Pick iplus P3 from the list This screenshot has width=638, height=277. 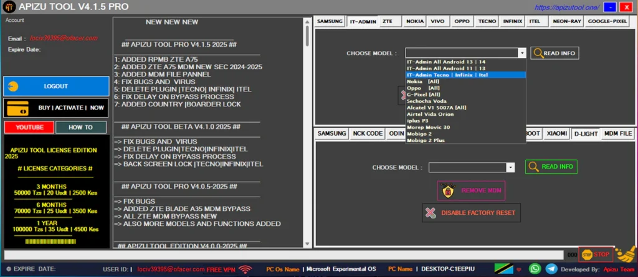coord(465,121)
